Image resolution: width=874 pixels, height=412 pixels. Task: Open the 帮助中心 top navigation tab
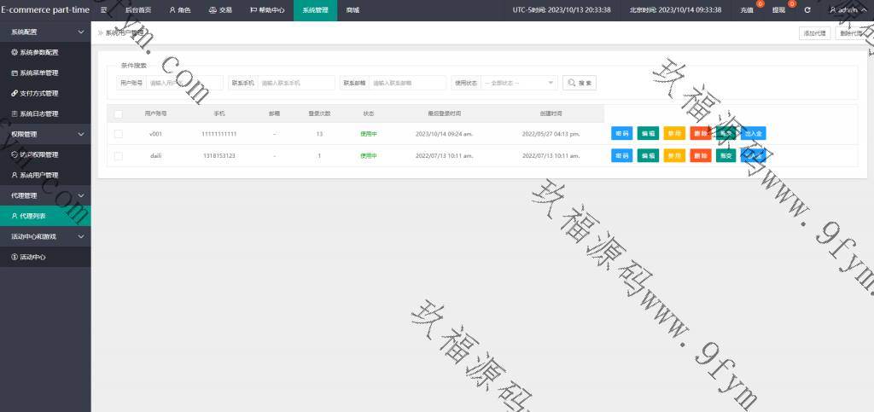pyautogui.click(x=267, y=10)
